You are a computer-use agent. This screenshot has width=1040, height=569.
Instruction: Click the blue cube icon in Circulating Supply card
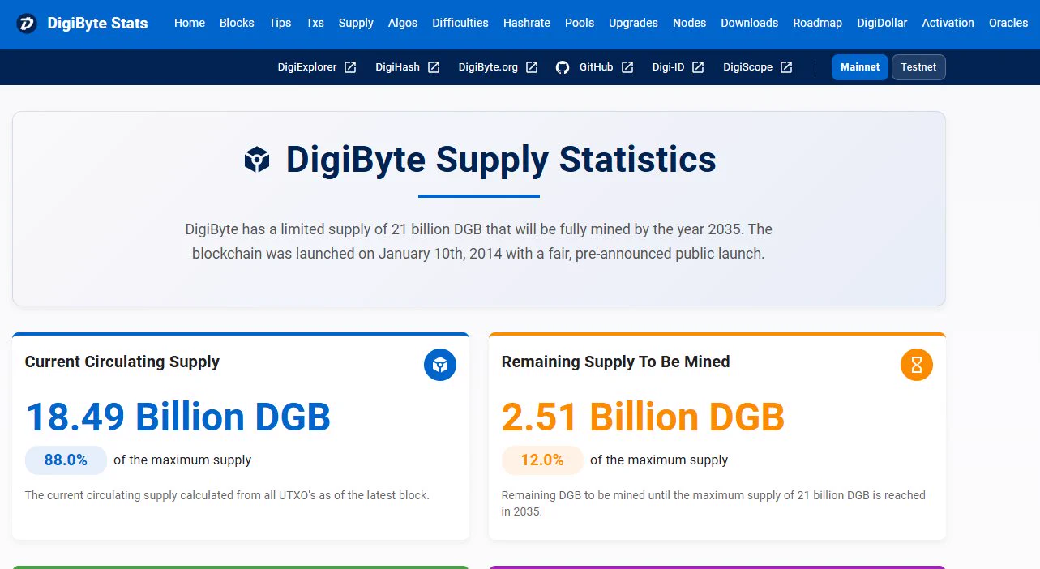pyautogui.click(x=440, y=365)
